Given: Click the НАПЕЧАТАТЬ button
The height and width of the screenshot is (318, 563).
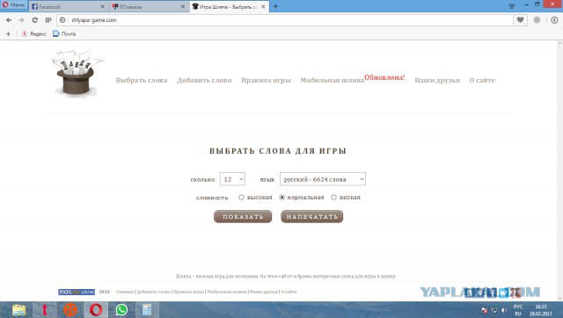Looking at the screenshot, I should [x=311, y=217].
